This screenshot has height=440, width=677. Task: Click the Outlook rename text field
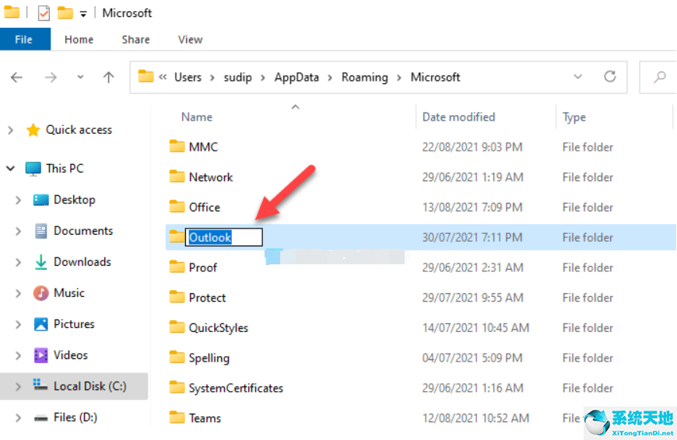tap(223, 237)
